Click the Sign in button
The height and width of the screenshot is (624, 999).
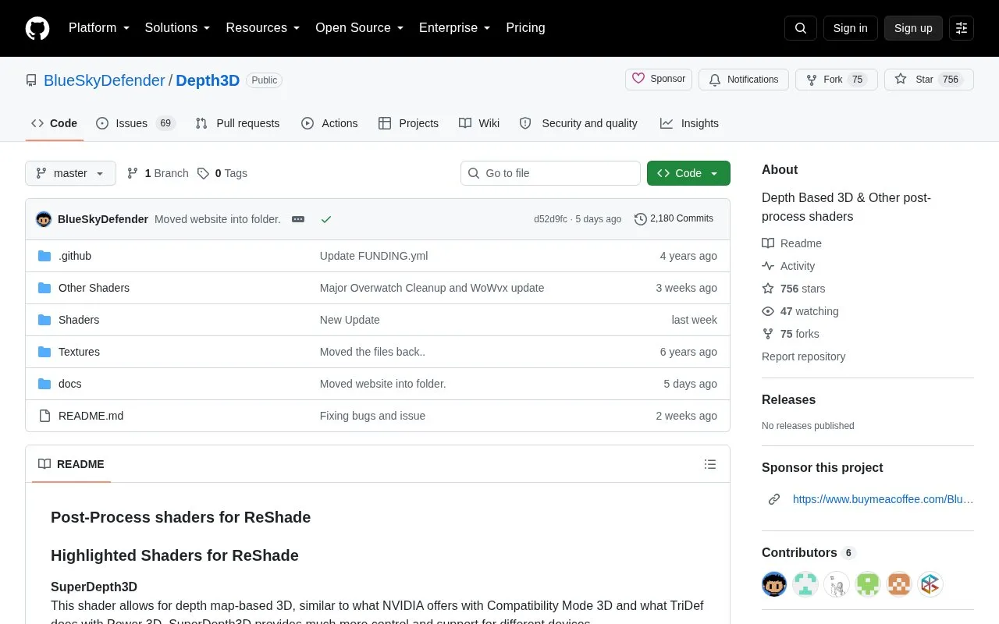pos(850,28)
